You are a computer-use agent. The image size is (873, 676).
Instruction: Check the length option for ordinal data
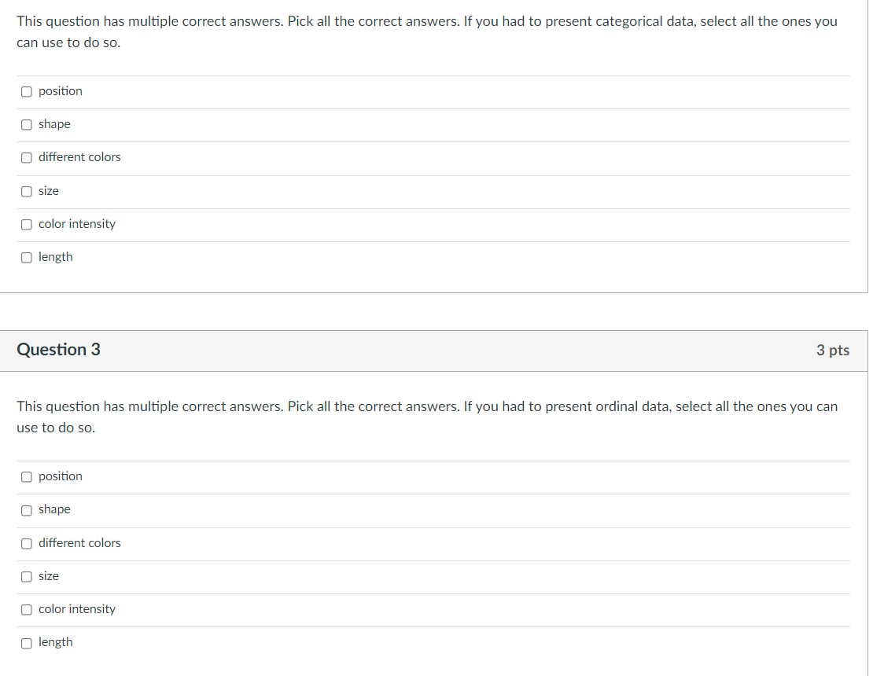[x=26, y=642]
